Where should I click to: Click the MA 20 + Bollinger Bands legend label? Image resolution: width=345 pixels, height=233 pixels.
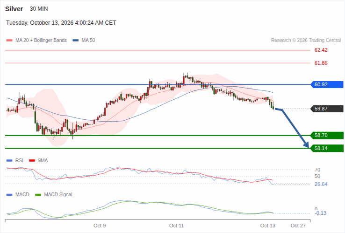(x=41, y=41)
